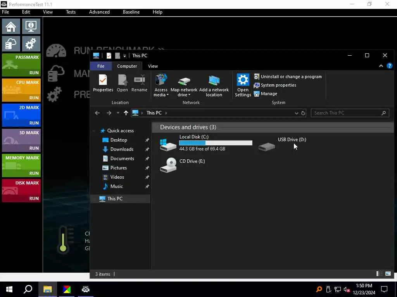Run the Disk Mark test tile
This screenshot has height=297, width=397.
pyautogui.click(x=21, y=190)
